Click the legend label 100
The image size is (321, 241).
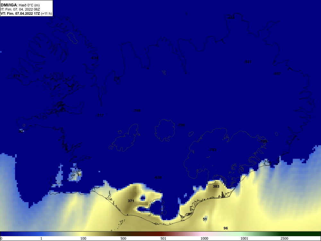[x=83, y=238]
